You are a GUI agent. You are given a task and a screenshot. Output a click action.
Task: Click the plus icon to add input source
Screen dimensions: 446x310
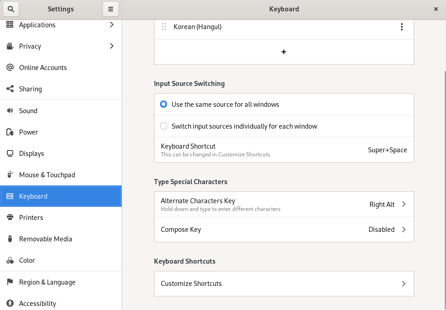tap(284, 52)
